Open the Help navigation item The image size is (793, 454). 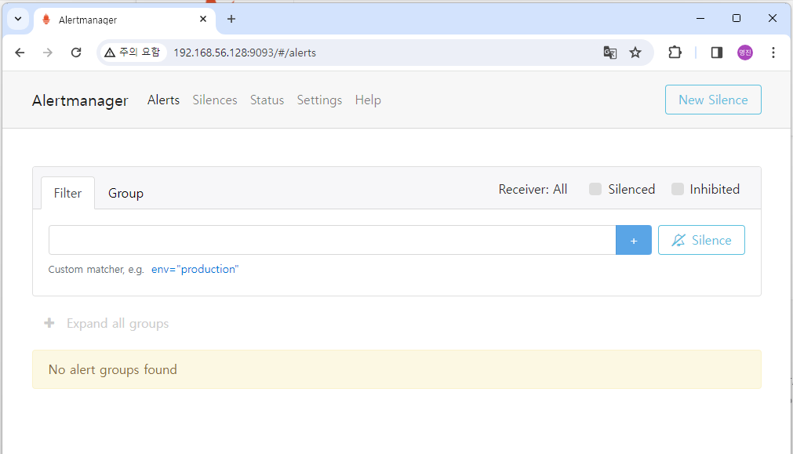(x=368, y=100)
